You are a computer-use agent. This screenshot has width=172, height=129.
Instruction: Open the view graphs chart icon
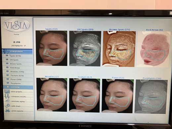point(7,91)
